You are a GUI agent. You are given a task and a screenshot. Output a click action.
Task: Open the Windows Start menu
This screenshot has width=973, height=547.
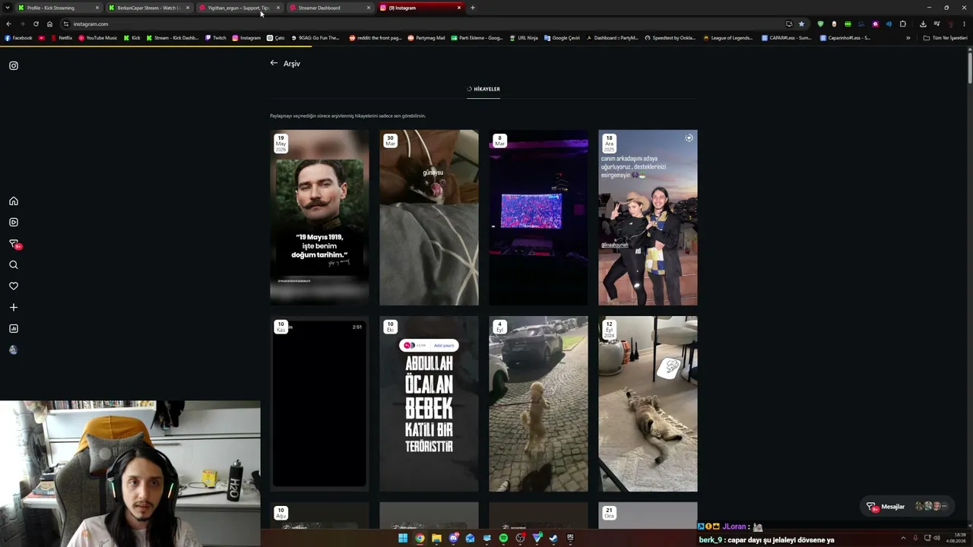click(x=403, y=539)
